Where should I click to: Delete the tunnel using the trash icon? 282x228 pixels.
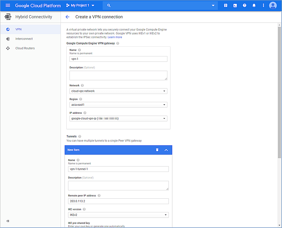[157, 150]
